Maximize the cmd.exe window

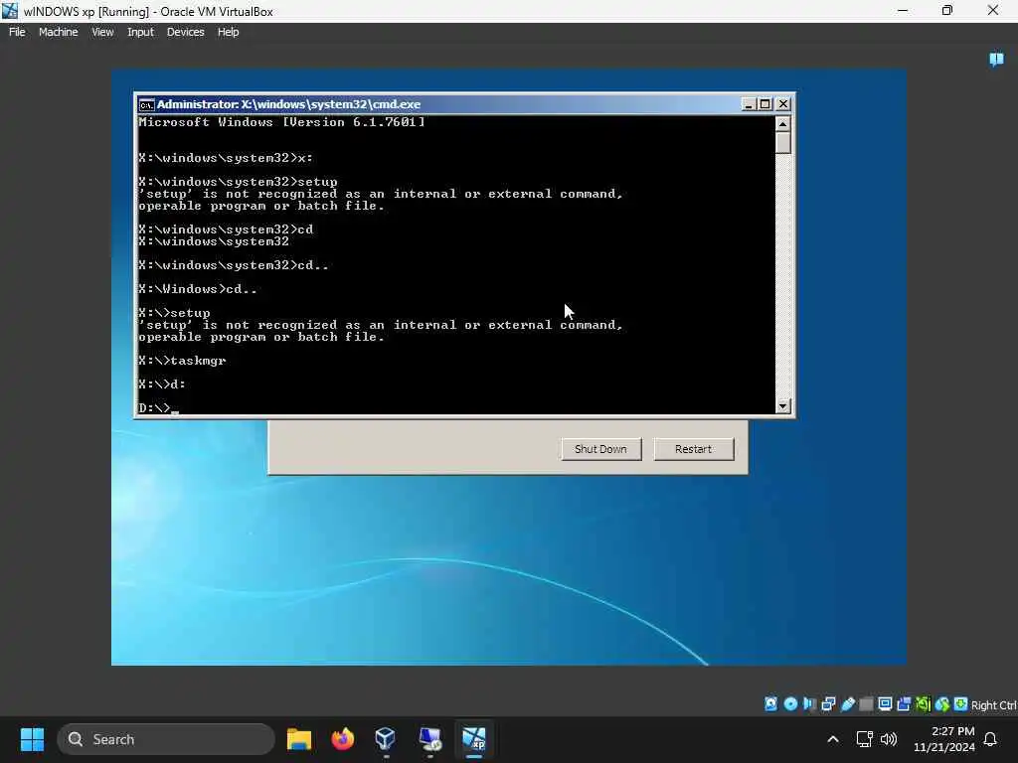(x=765, y=103)
